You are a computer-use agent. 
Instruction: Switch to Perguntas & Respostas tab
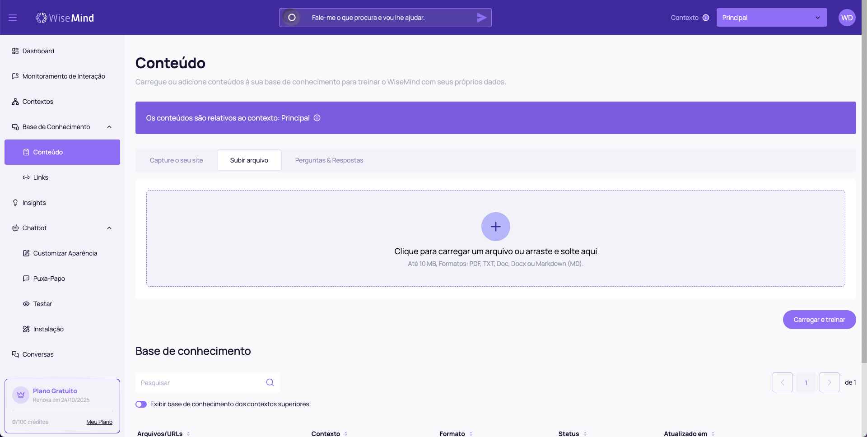(329, 160)
